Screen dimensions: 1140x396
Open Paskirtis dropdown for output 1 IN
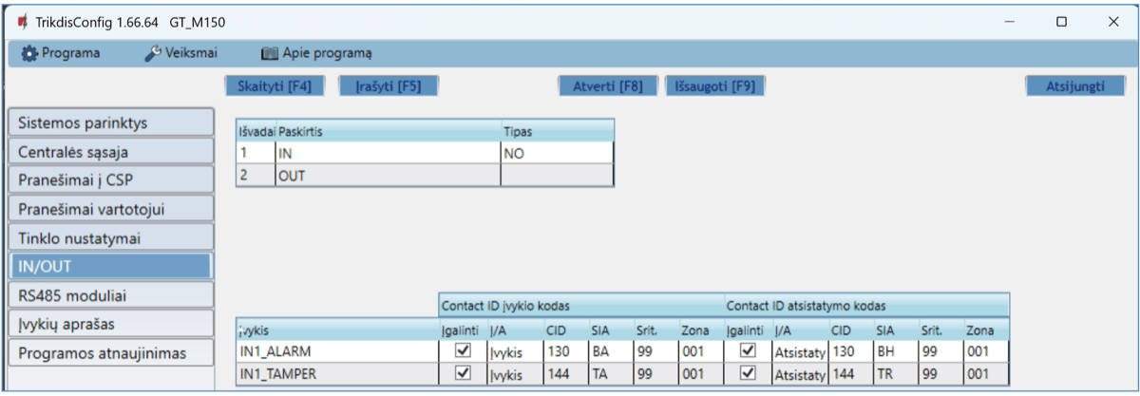tap(387, 152)
